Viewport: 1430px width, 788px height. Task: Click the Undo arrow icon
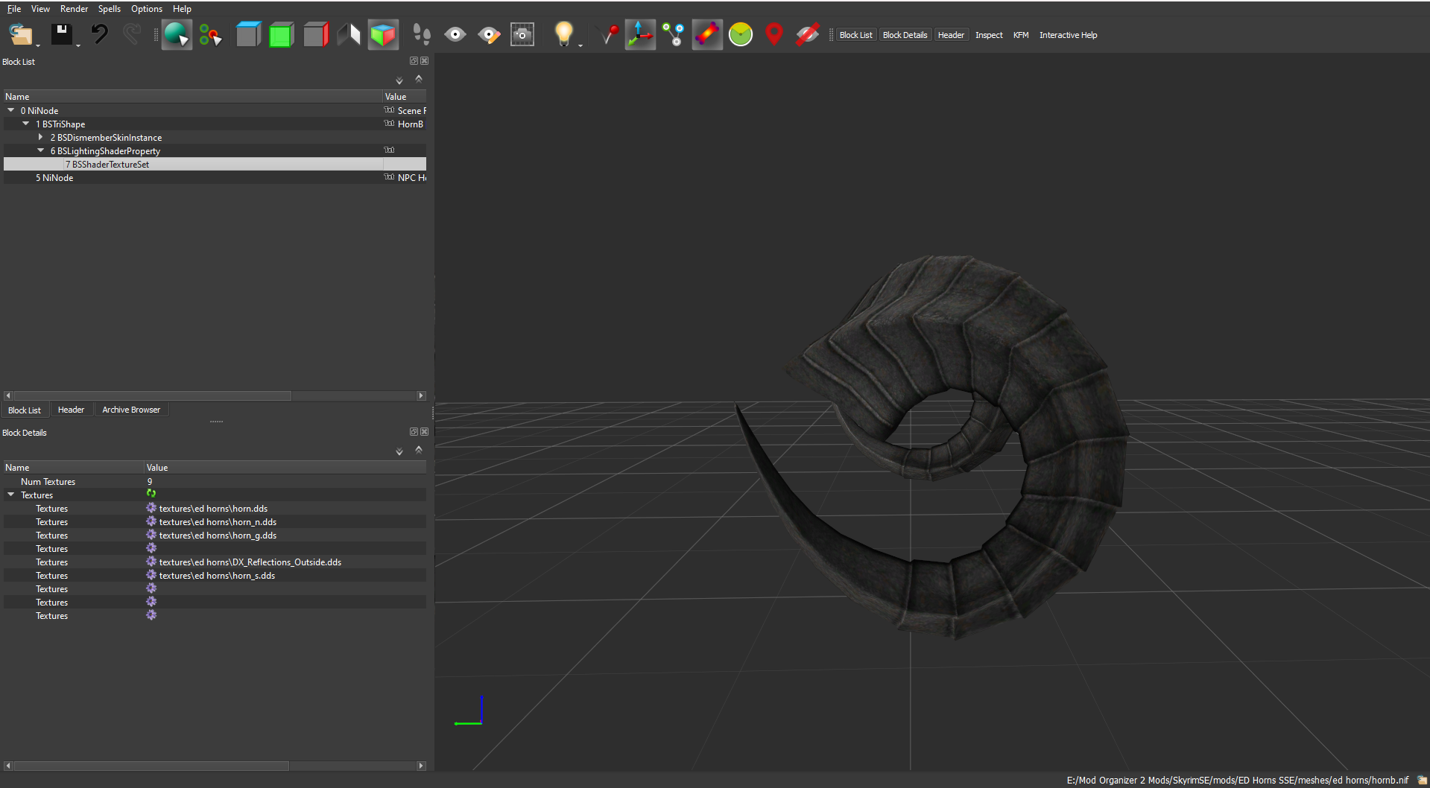(x=99, y=35)
